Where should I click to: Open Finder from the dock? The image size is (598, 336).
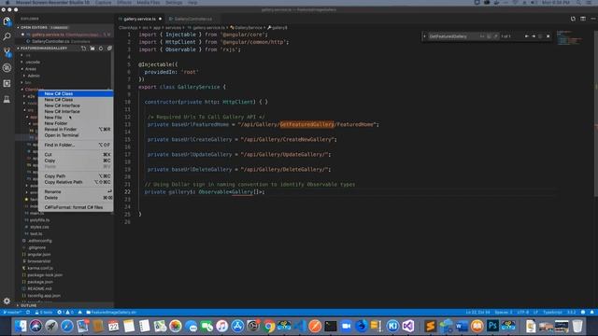[x=21, y=326]
